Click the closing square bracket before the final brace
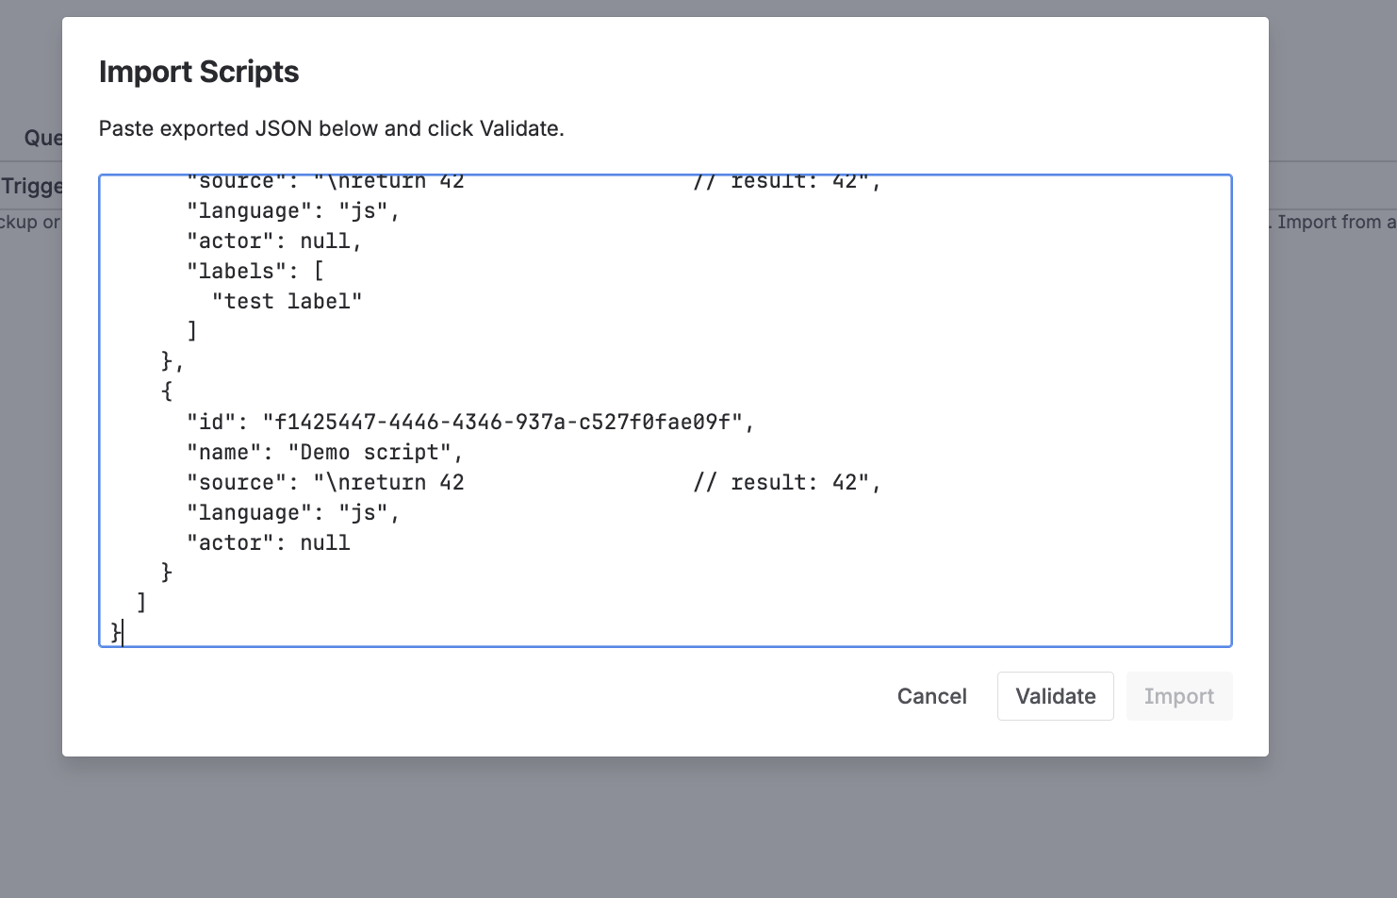The height and width of the screenshot is (898, 1397). coord(141,603)
